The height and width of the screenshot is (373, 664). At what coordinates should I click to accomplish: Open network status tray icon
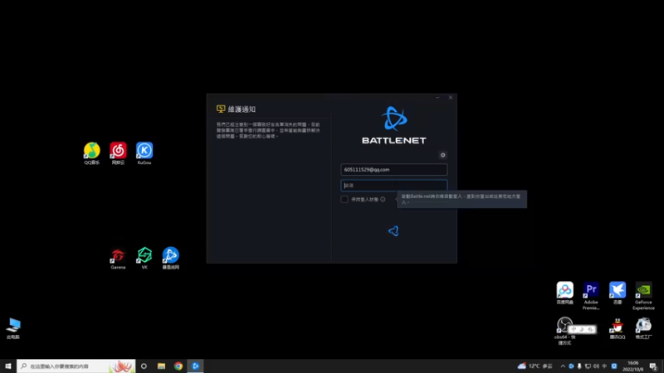click(588, 366)
